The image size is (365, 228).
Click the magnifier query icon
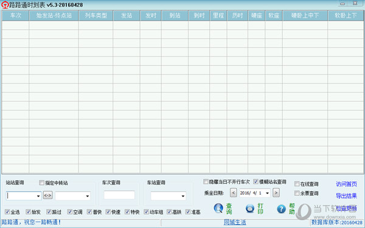point(218,208)
